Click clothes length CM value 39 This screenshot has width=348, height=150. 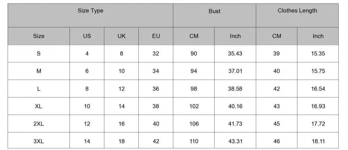[276, 54]
